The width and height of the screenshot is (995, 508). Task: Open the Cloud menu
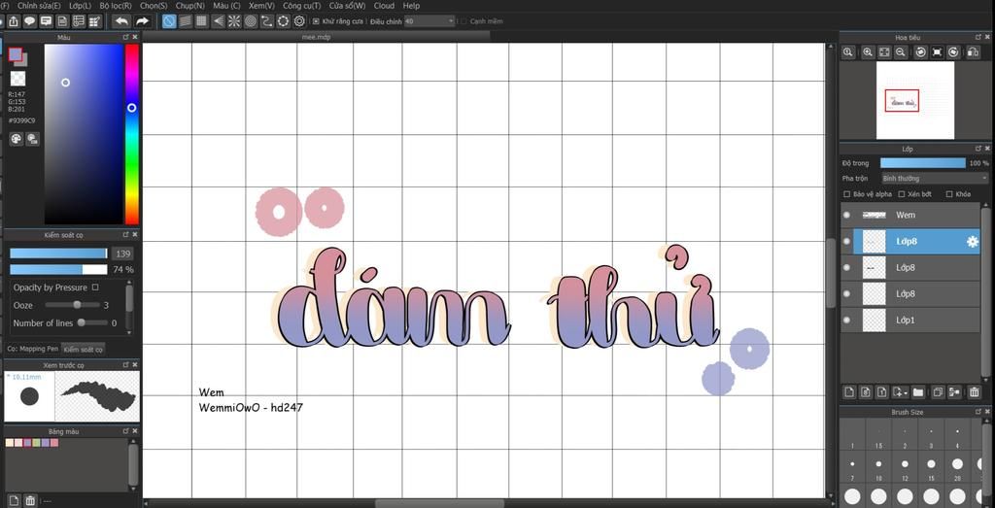384,5
